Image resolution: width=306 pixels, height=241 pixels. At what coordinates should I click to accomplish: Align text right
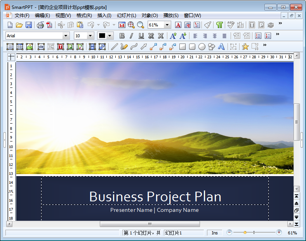coord(205,36)
